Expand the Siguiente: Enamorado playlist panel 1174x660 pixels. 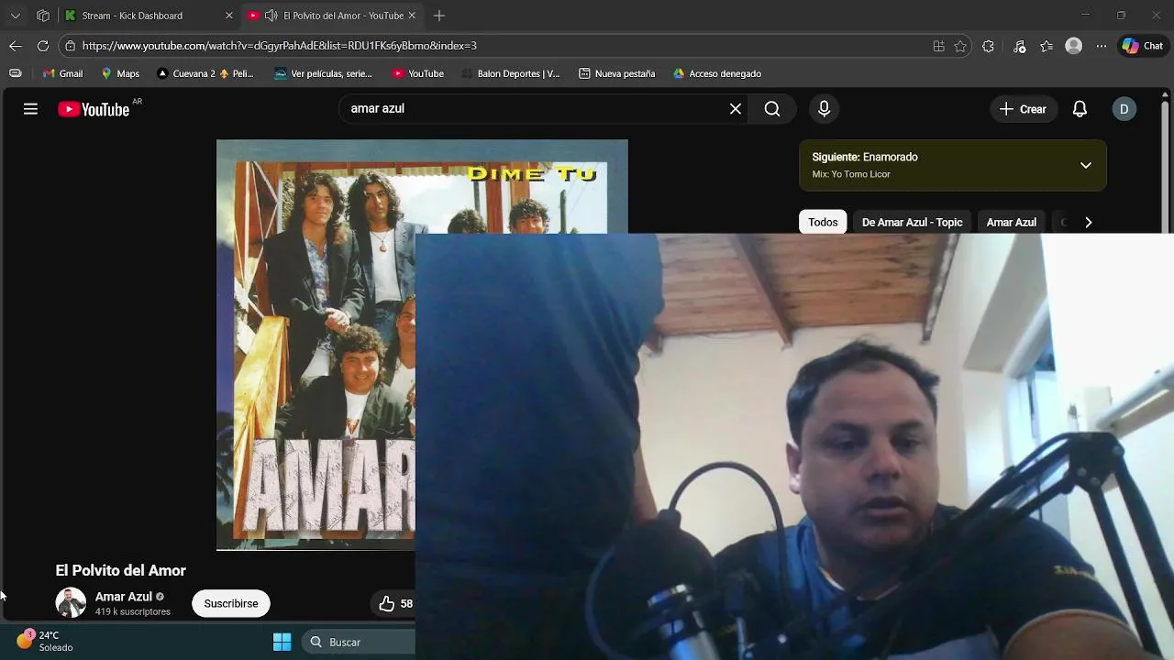coord(1085,165)
